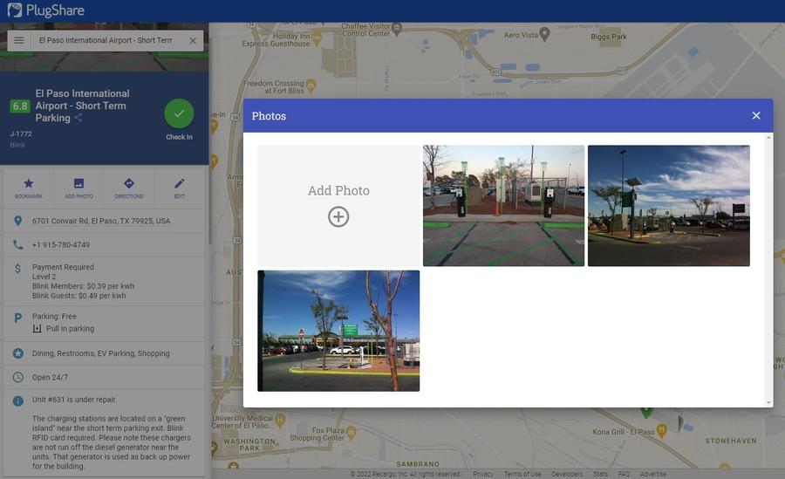
Task: Click the Open 24/7 text
Action: pyautogui.click(x=50, y=377)
